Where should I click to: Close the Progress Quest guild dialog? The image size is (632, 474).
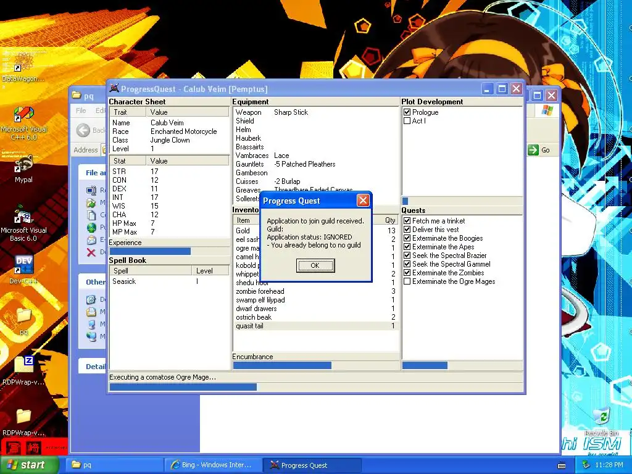click(x=363, y=201)
